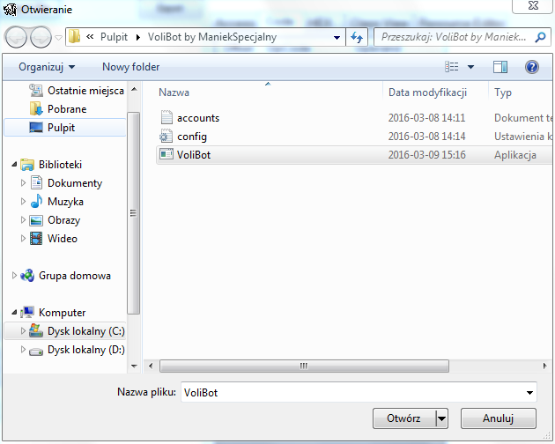
Task: Cancel with the Anuluj button
Action: pos(499,418)
